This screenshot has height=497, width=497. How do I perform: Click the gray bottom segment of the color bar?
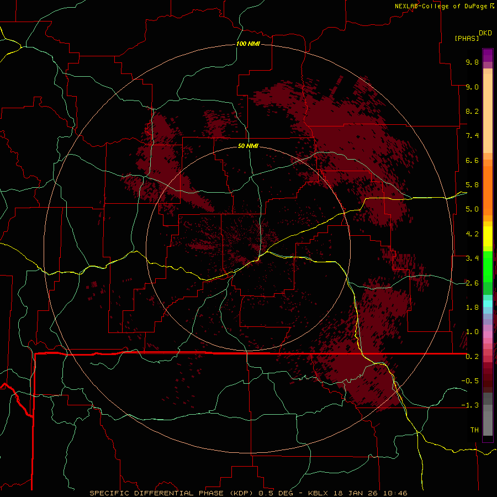pos(488,423)
